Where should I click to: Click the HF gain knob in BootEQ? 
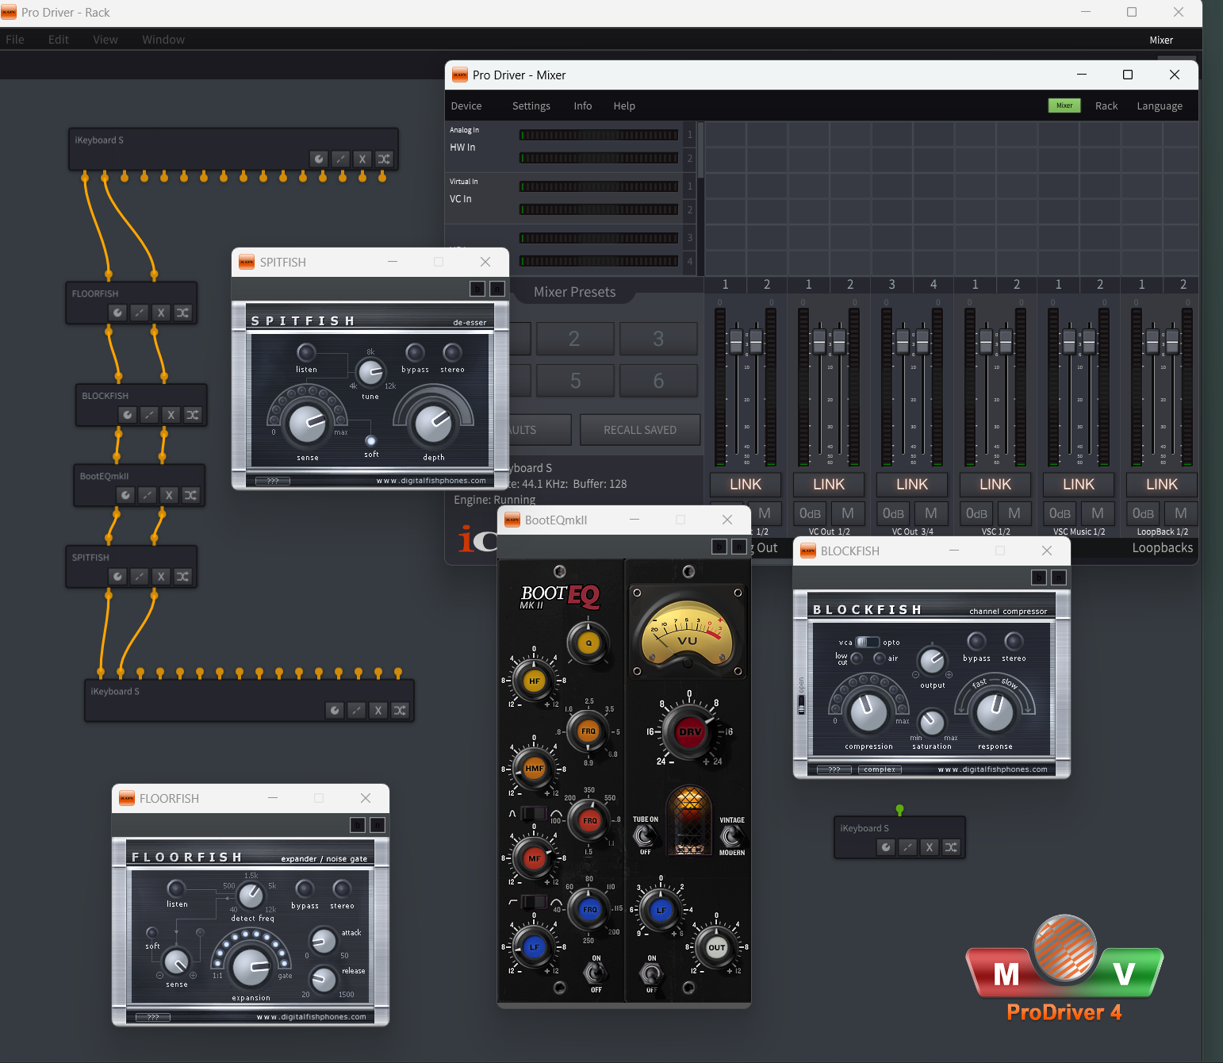point(535,681)
